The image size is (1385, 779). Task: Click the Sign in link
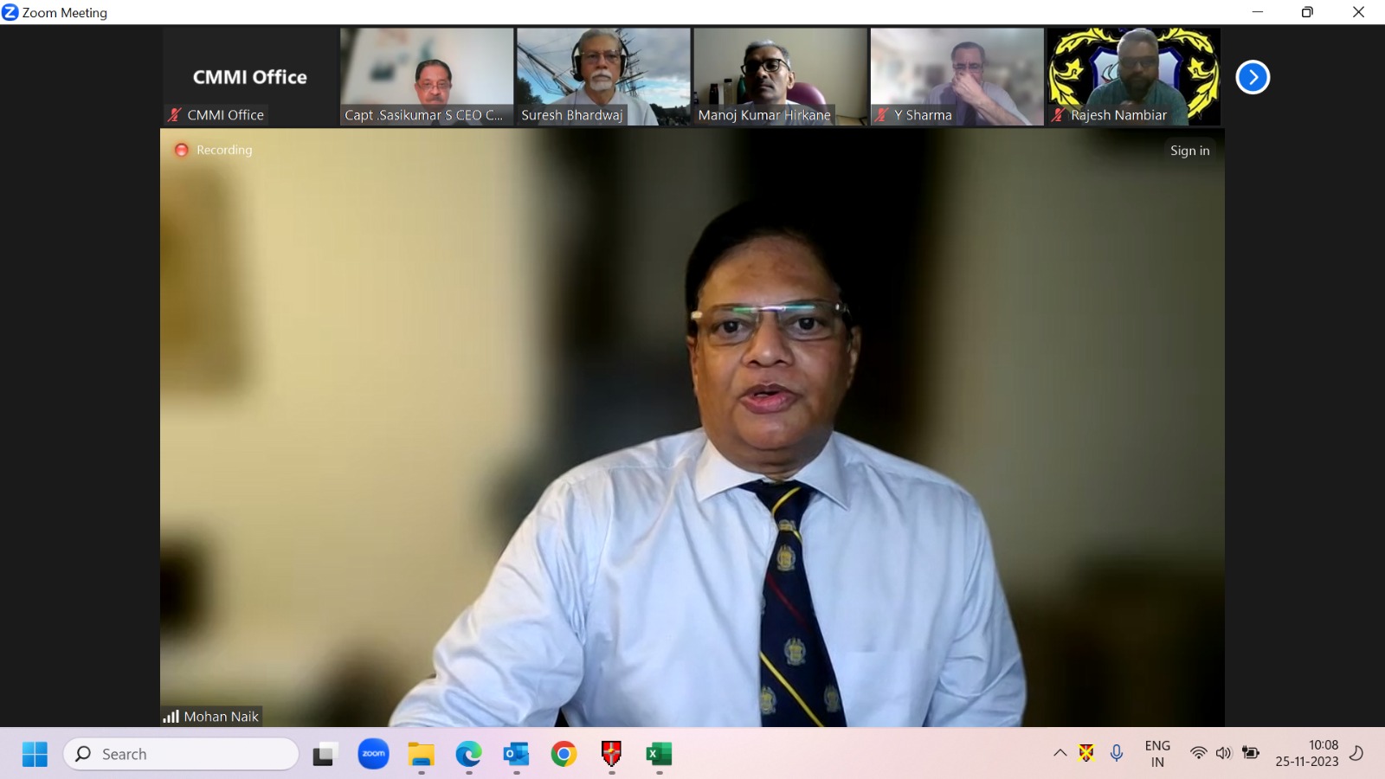pyautogui.click(x=1189, y=151)
